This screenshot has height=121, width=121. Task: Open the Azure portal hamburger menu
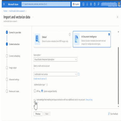pyautogui.click(x=4, y=4)
